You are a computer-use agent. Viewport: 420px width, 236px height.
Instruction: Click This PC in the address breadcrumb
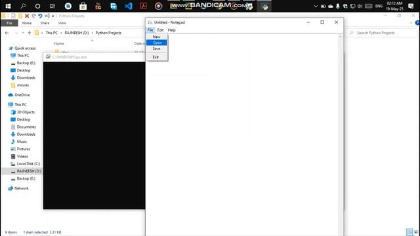coord(51,33)
